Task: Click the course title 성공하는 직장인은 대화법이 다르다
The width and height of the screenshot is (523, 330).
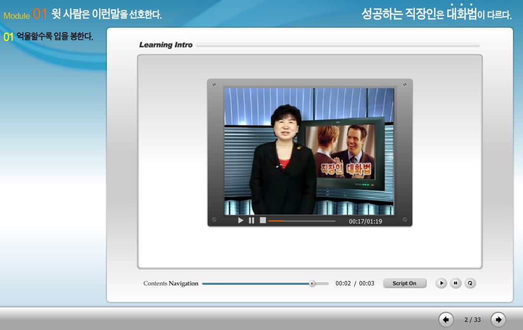Action: point(436,14)
